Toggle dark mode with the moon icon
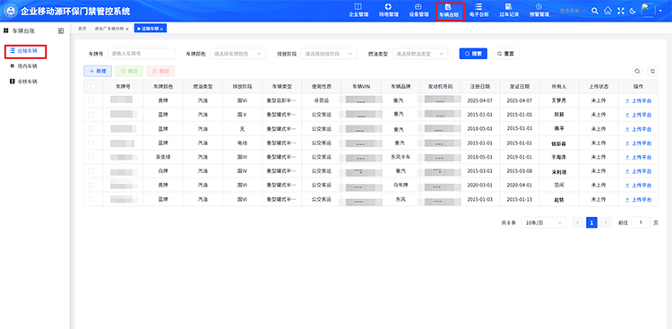 (x=633, y=11)
